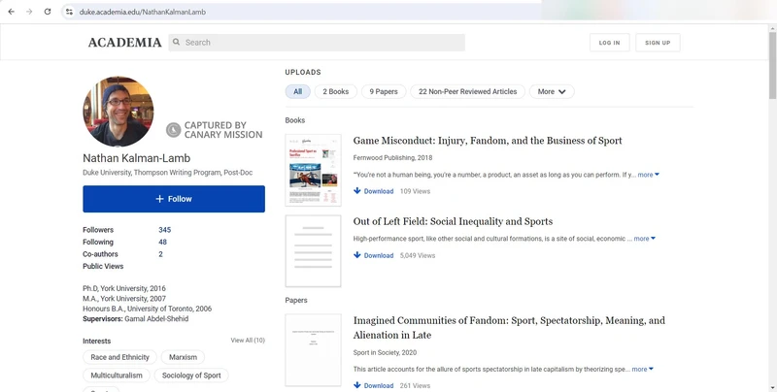Click Duke University affiliation text

pos(167,173)
